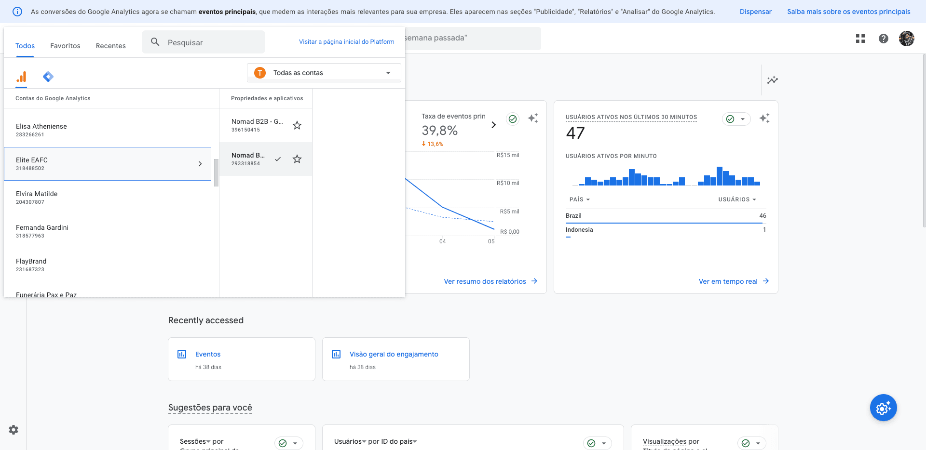Open the Google apps grid icon
926x450 pixels.
pyautogui.click(x=860, y=39)
